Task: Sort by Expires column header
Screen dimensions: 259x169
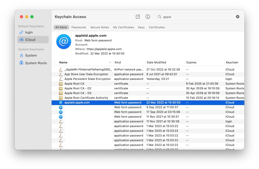Action: pos(191,62)
